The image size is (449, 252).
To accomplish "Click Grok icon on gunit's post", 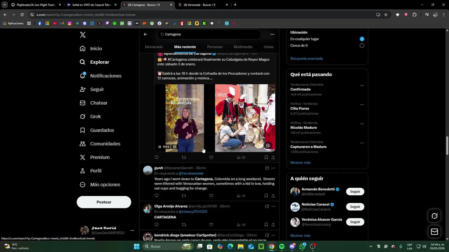I will tap(267, 168).
